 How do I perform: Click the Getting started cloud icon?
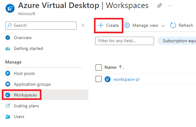tap(8, 48)
